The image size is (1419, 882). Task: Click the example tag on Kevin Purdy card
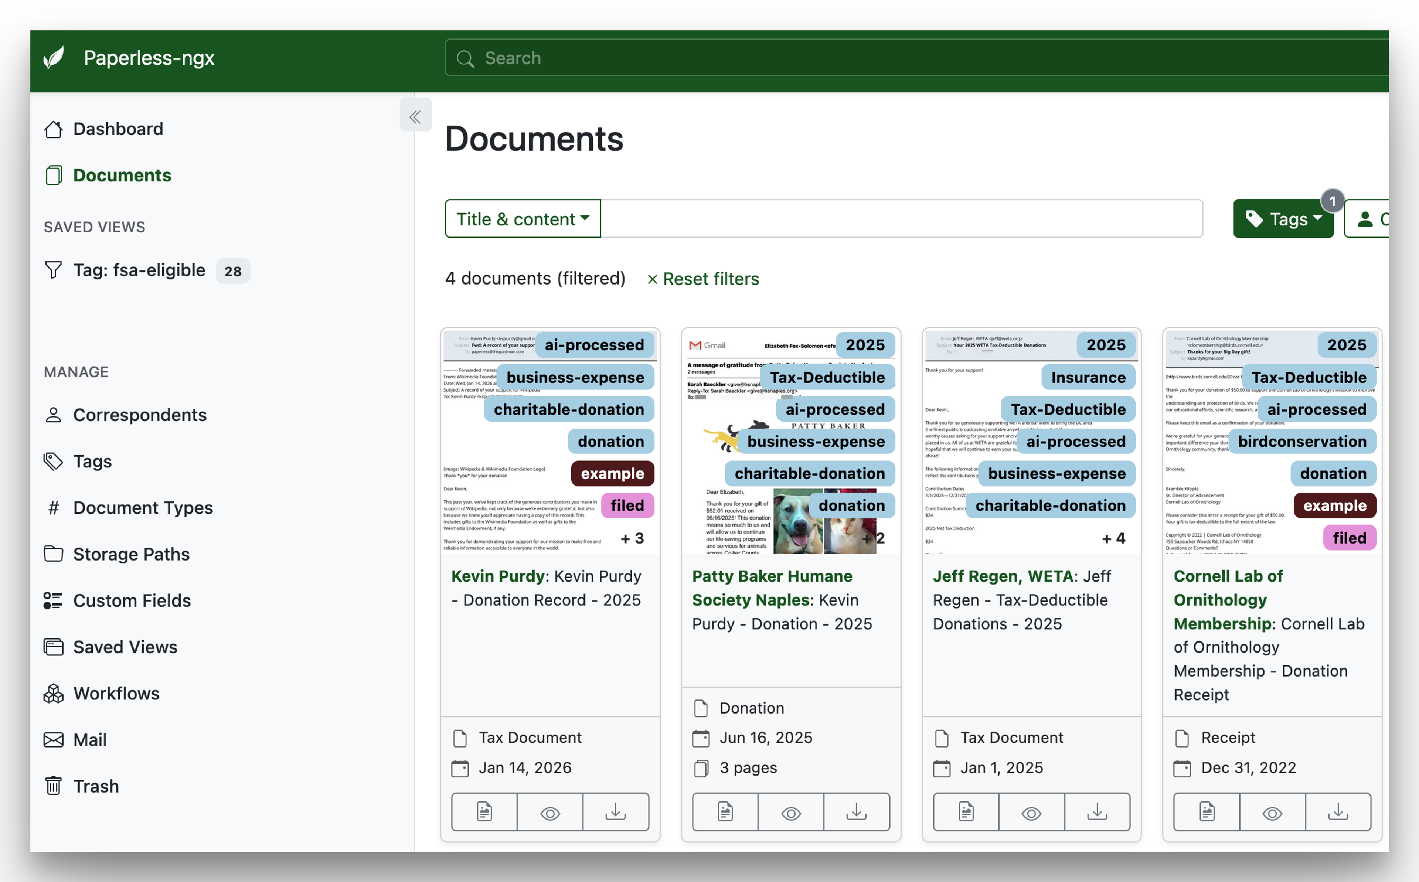(612, 474)
